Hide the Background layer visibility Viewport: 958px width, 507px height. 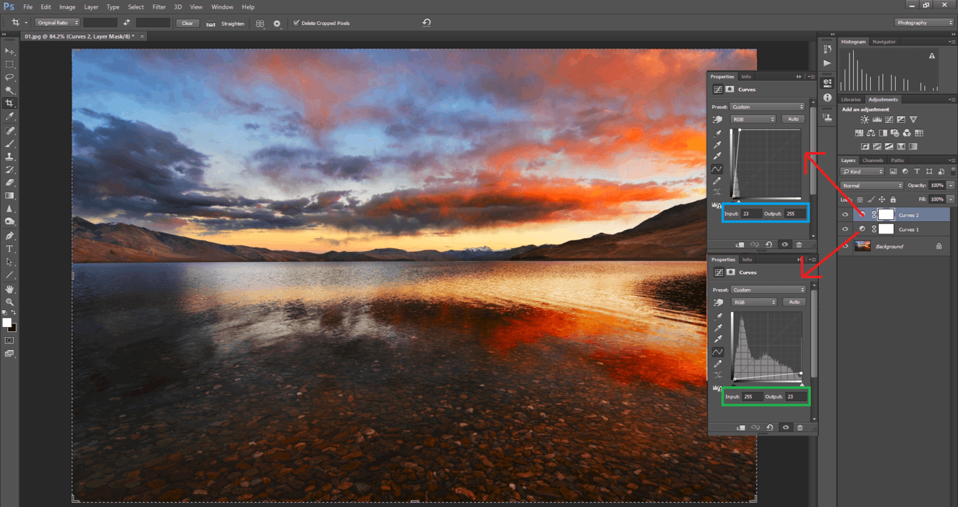click(x=845, y=246)
